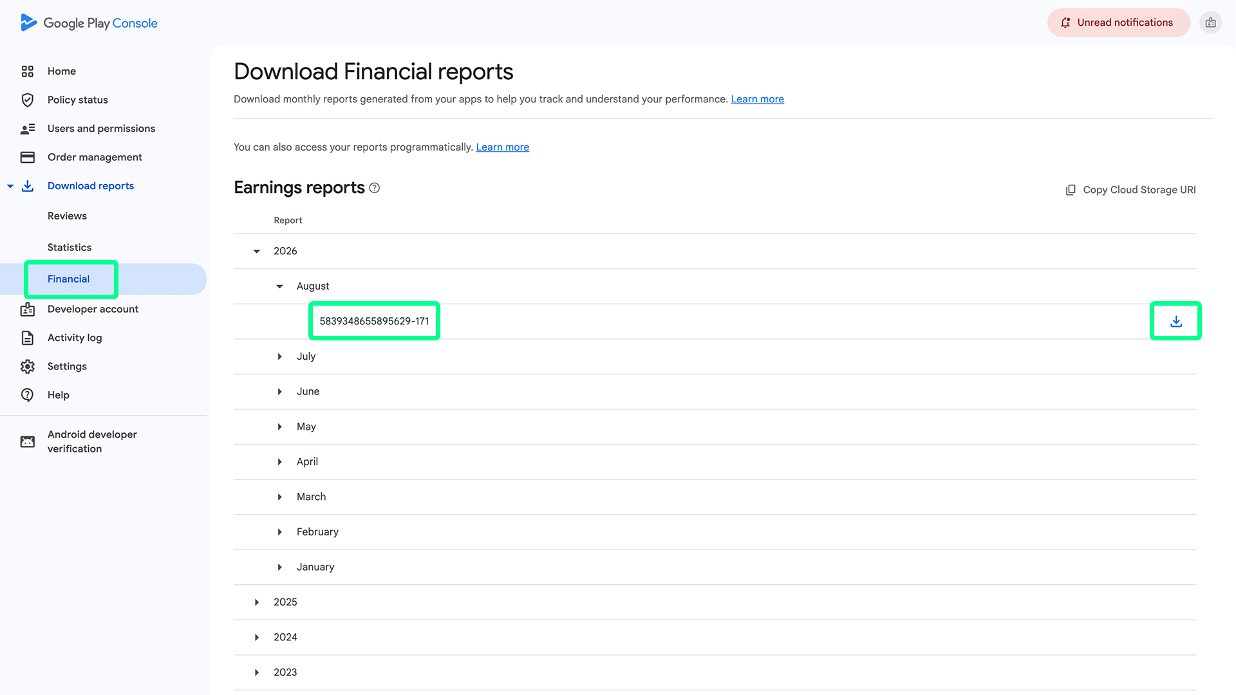Click the Report column header
The image size is (1236, 695).
288,220
